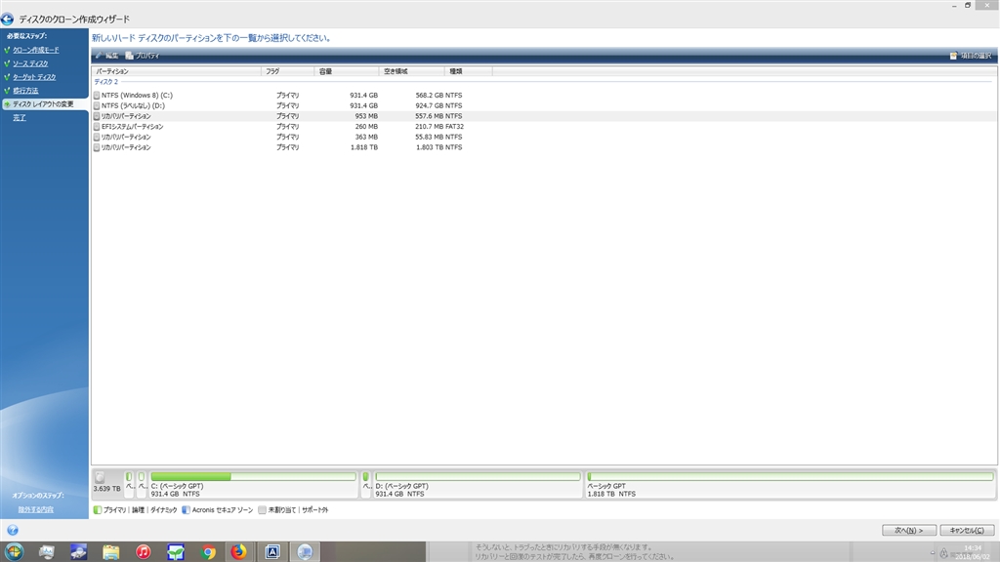Click the partition icon for NTFS (ラベルなし) (D:)

point(97,105)
